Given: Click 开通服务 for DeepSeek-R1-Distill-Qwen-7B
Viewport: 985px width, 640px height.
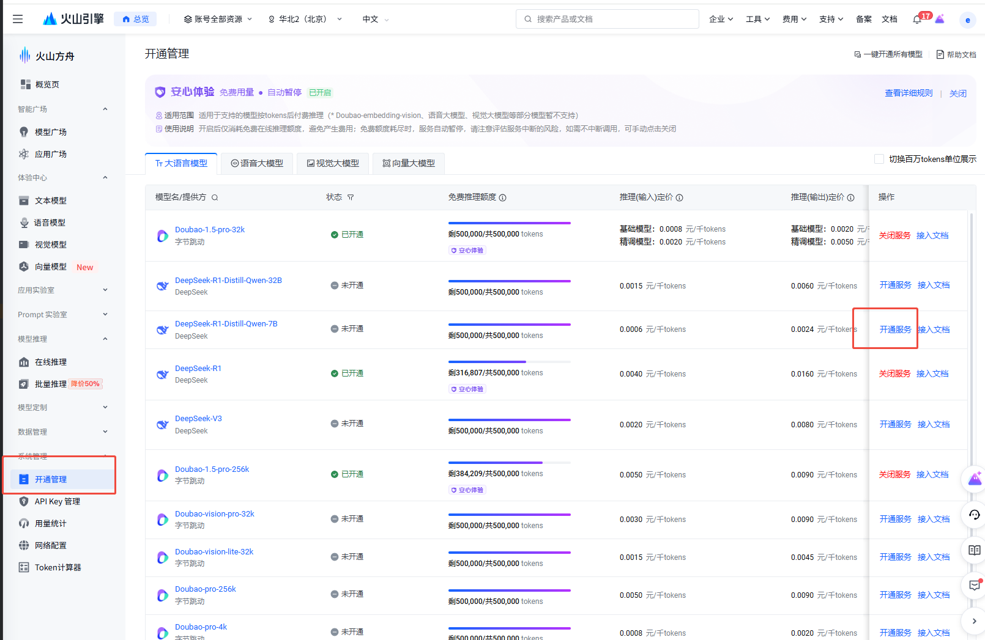Looking at the screenshot, I should [x=895, y=329].
